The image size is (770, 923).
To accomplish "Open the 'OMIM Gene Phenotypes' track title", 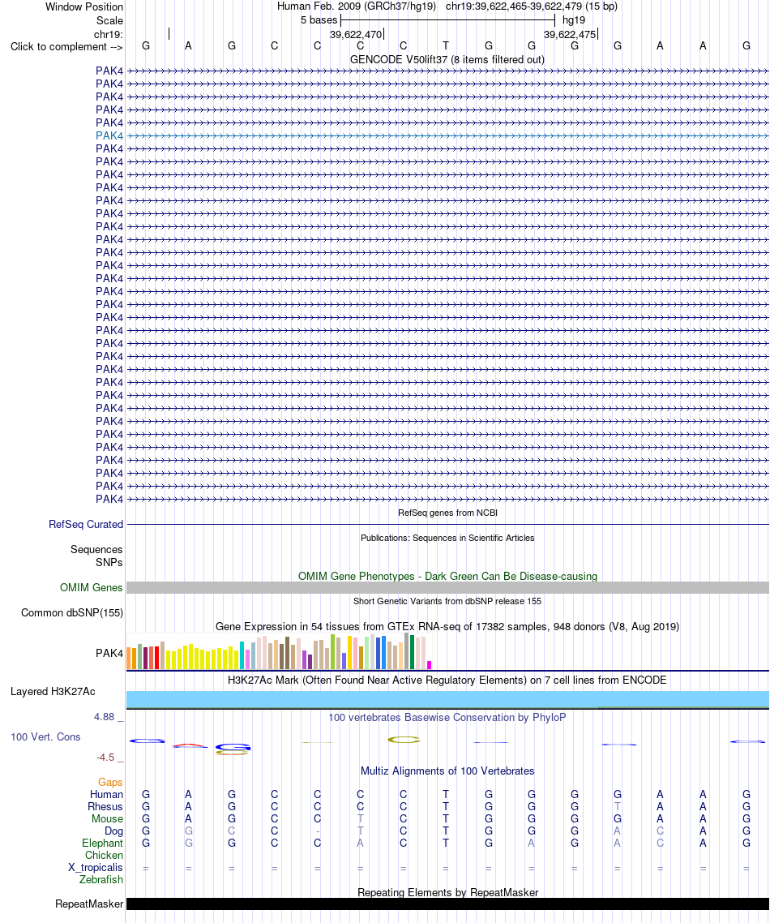I will [x=447, y=577].
